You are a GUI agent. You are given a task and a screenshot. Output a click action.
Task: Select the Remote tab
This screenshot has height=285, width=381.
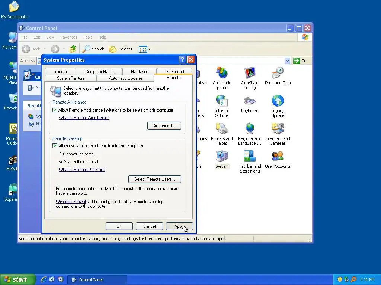[173, 78]
